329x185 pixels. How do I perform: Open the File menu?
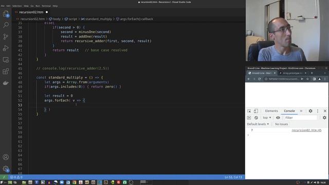(x=3, y=6)
